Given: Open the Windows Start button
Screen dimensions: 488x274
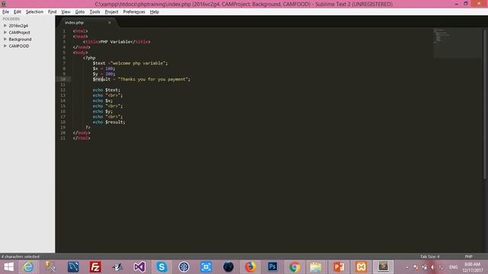Looking at the screenshot, I should (9, 267).
